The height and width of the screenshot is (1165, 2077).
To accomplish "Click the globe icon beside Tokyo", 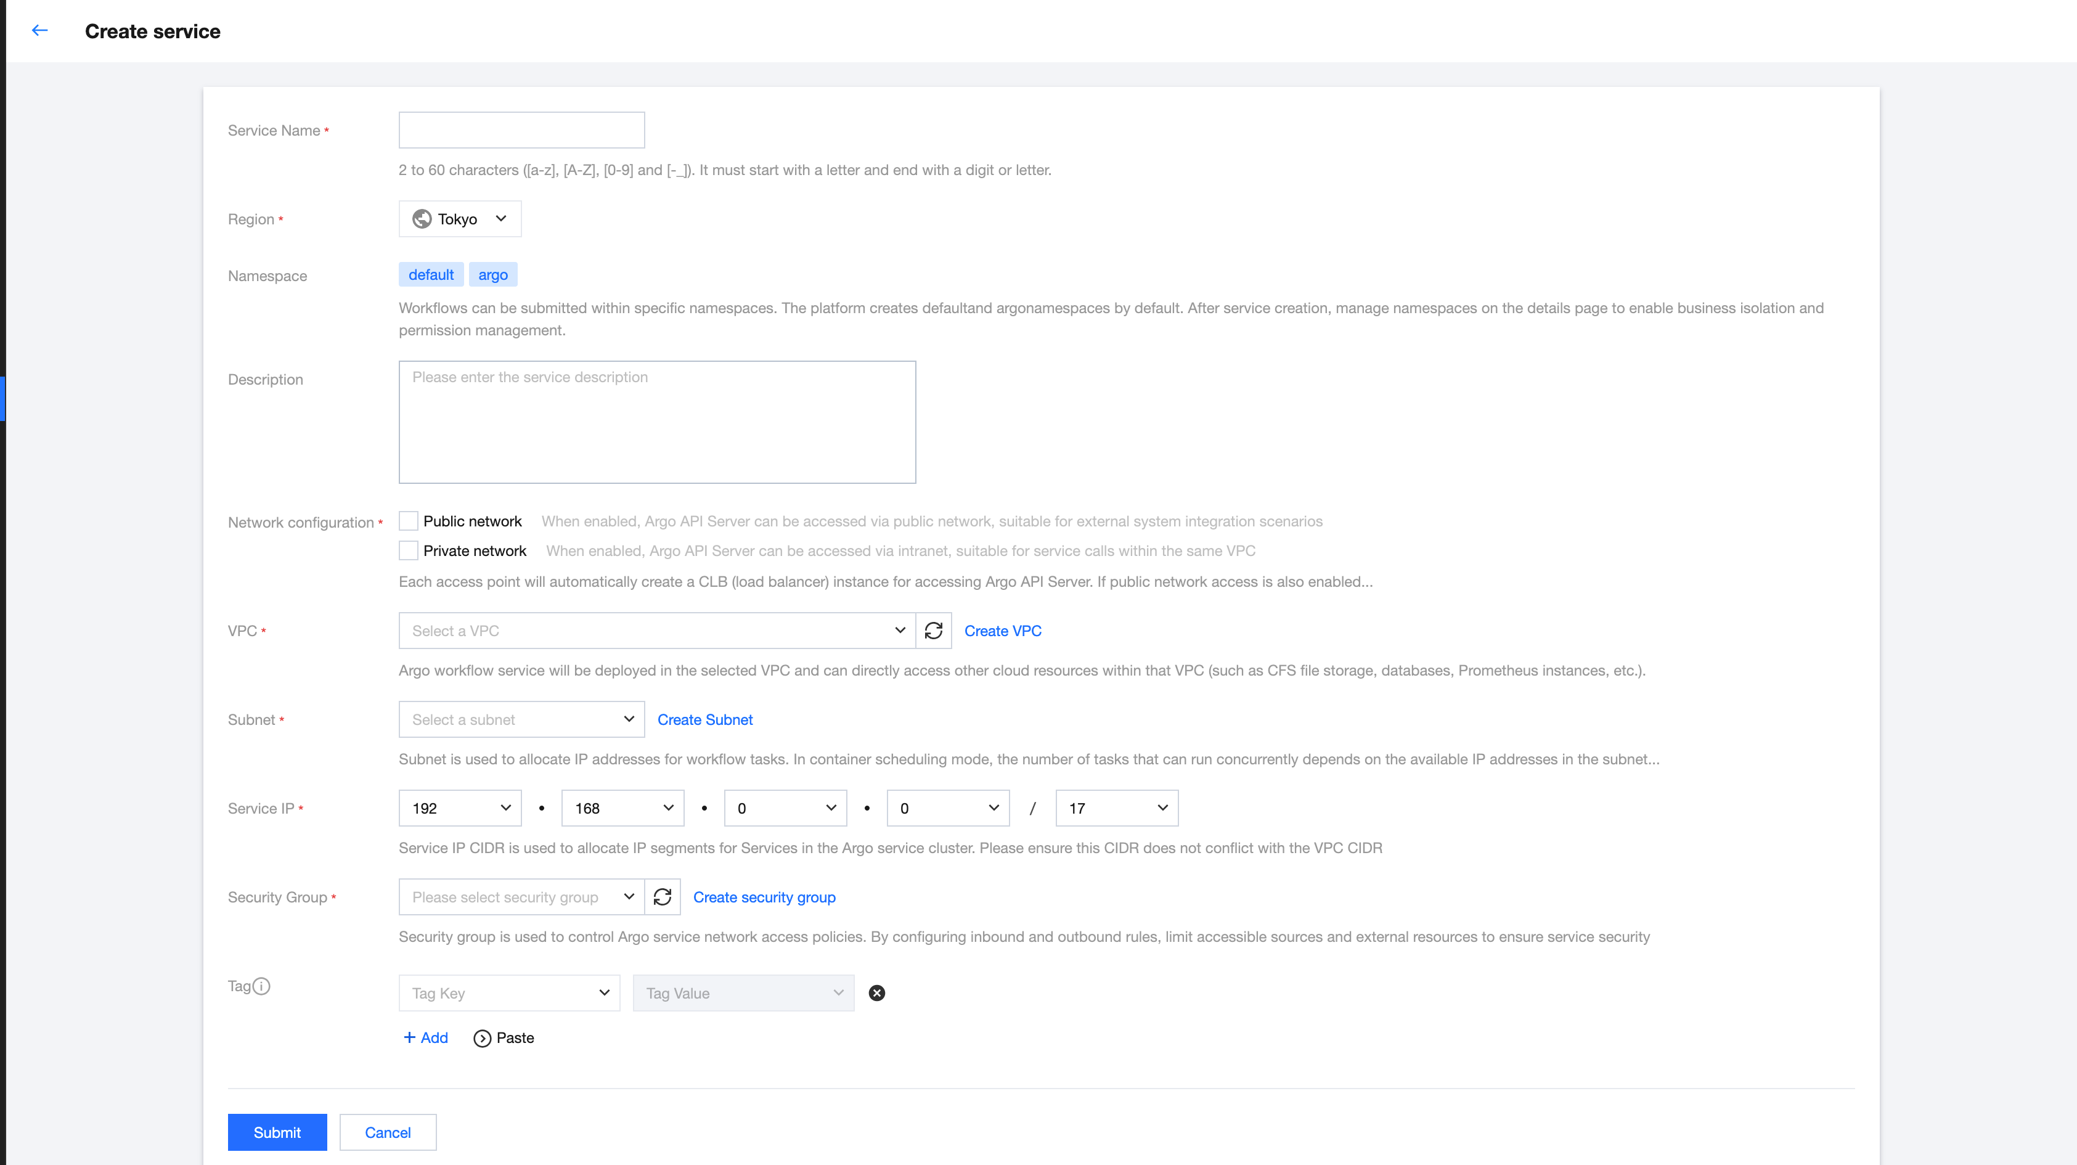I will pos(422,218).
